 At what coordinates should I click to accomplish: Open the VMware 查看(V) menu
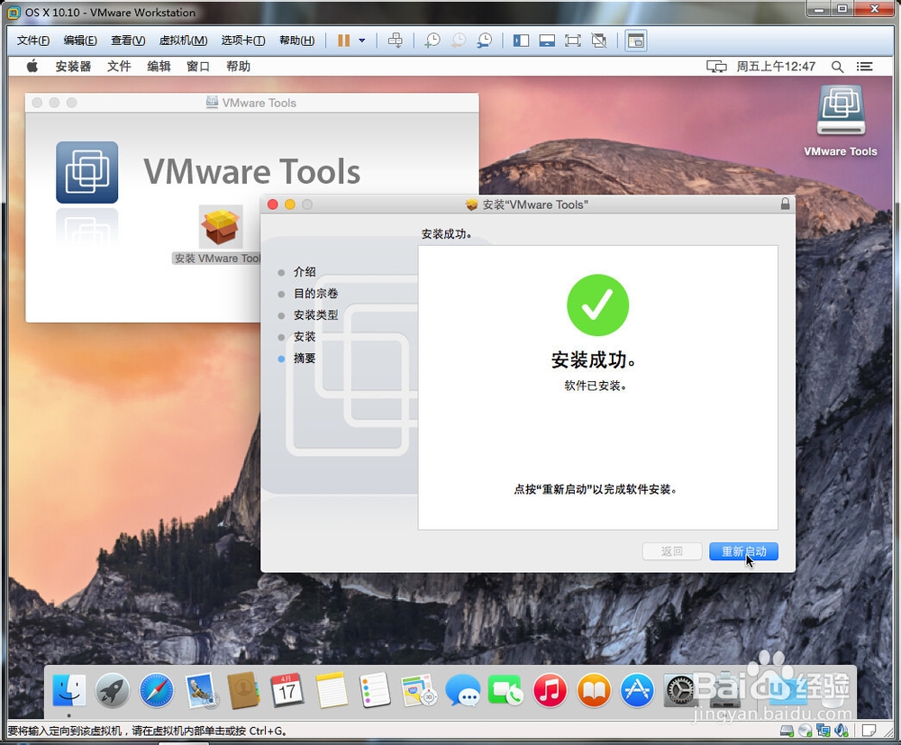point(128,41)
